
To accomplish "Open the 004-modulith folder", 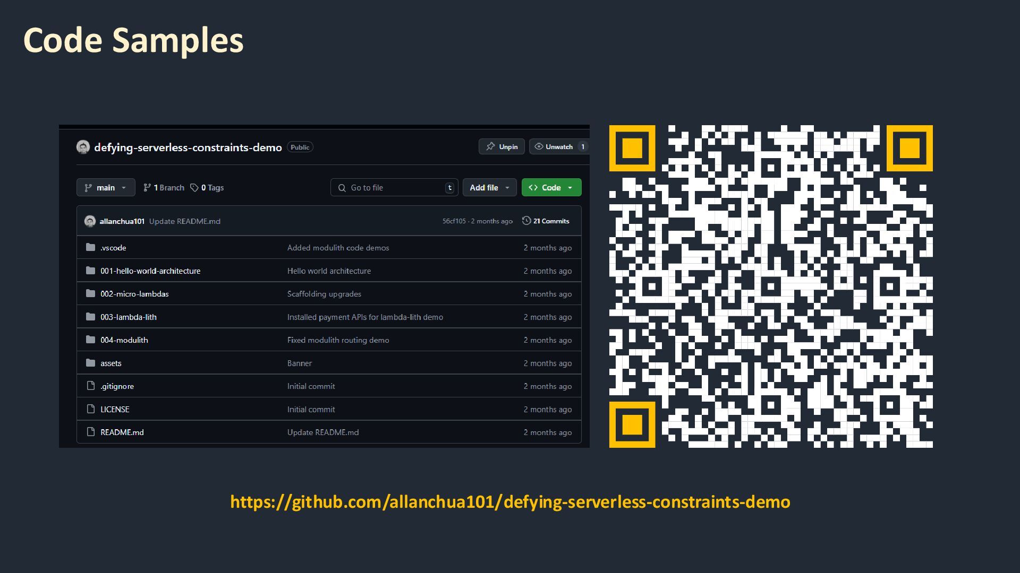I will point(124,340).
